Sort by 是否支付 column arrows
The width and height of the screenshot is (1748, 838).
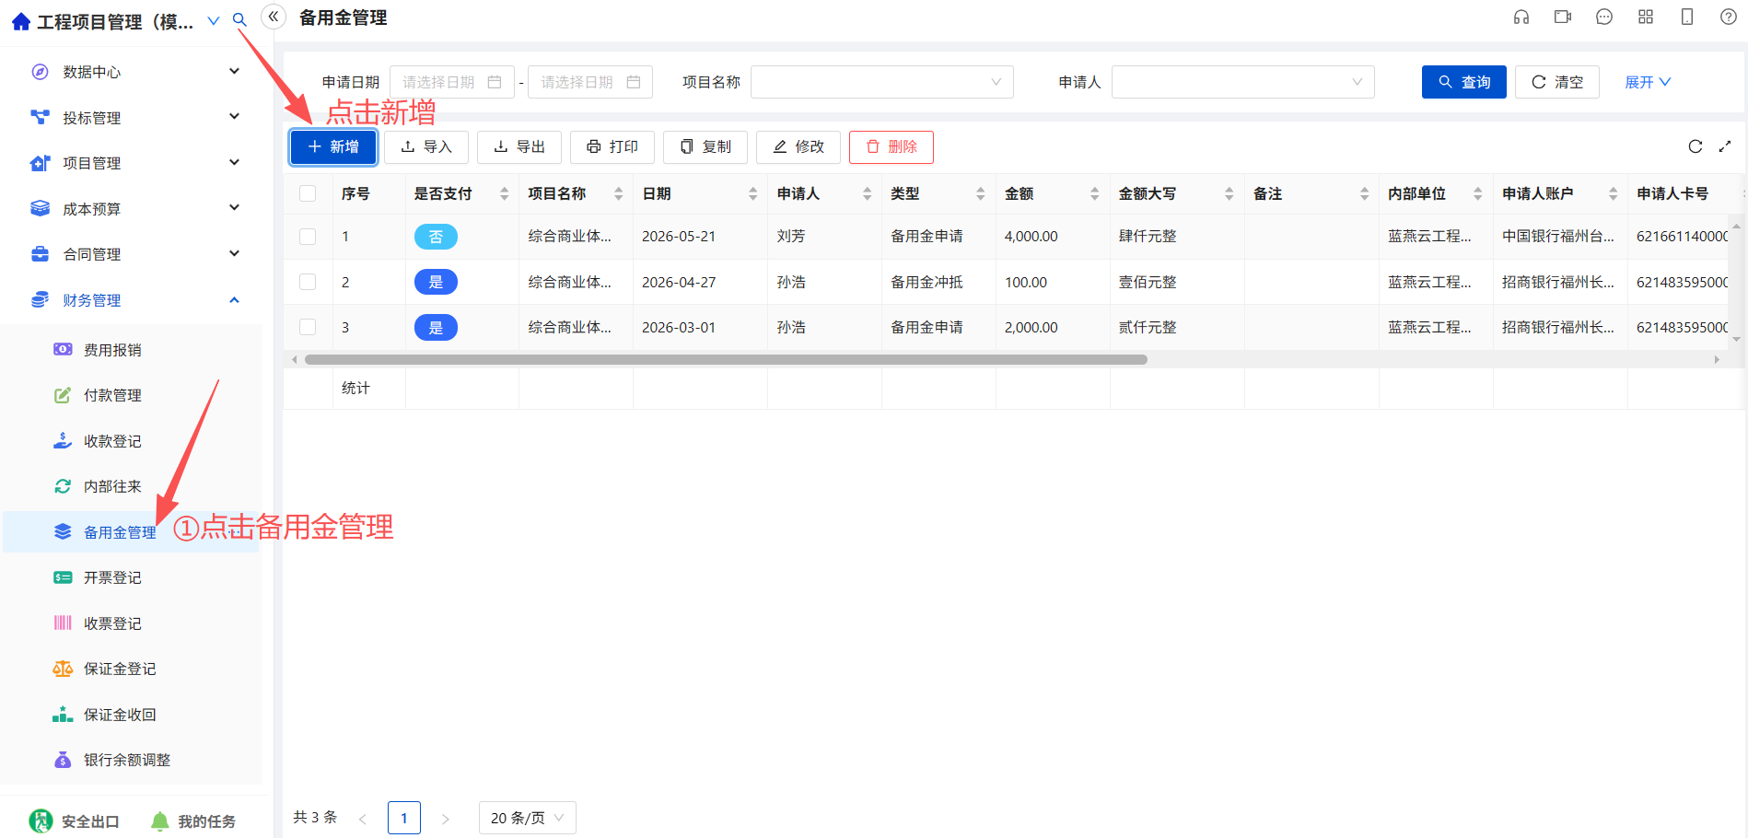tap(504, 193)
